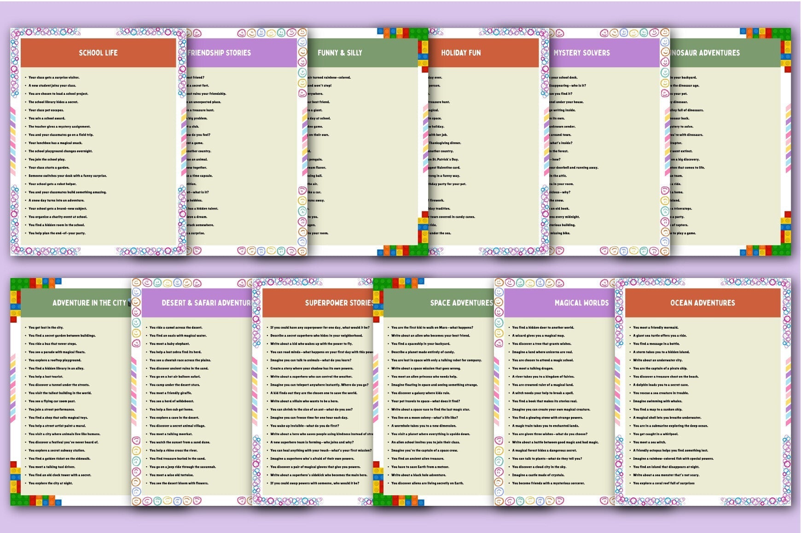The height and width of the screenshot is (533, 801).
Task: Select prompt "Your class gets a surprise visitor."
Action: pyautogui.click(x=54, y=77)
